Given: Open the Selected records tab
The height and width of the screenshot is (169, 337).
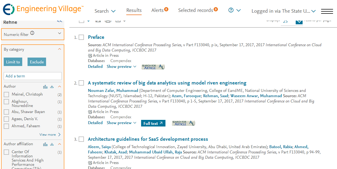Looking at the screenshot, I should (x=198, y=10).
